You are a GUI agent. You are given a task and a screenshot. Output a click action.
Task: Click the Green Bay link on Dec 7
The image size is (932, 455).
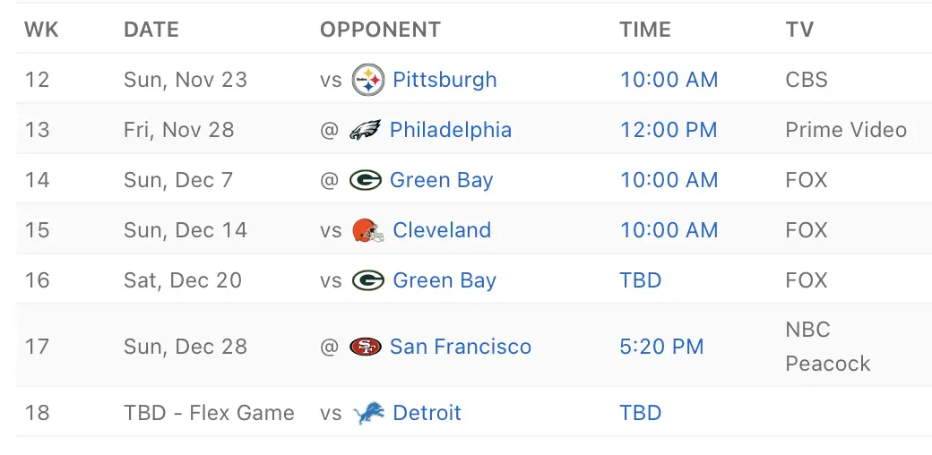pyautogui.click(x=441, y=180)
